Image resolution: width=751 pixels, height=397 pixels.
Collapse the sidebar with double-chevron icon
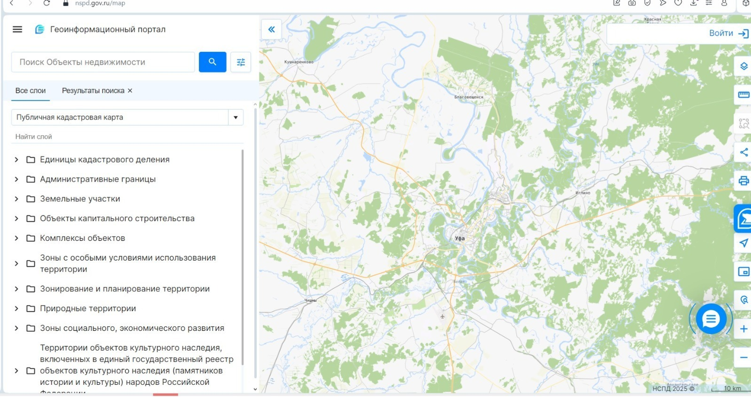(x=271, y=30)
